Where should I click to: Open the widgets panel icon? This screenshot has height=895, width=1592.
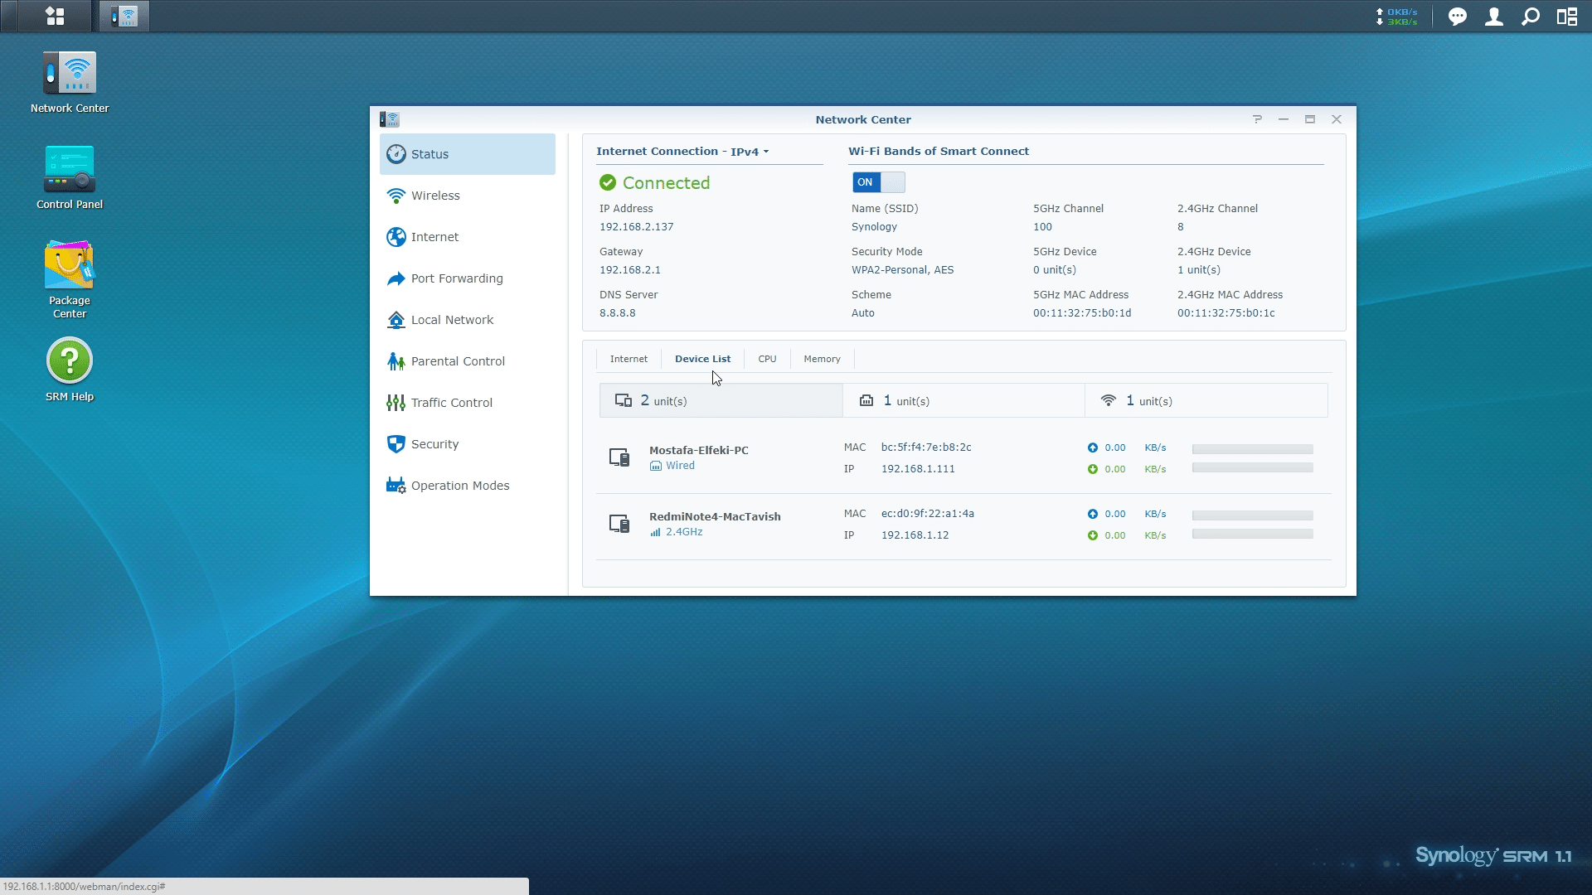(1566, 17)
